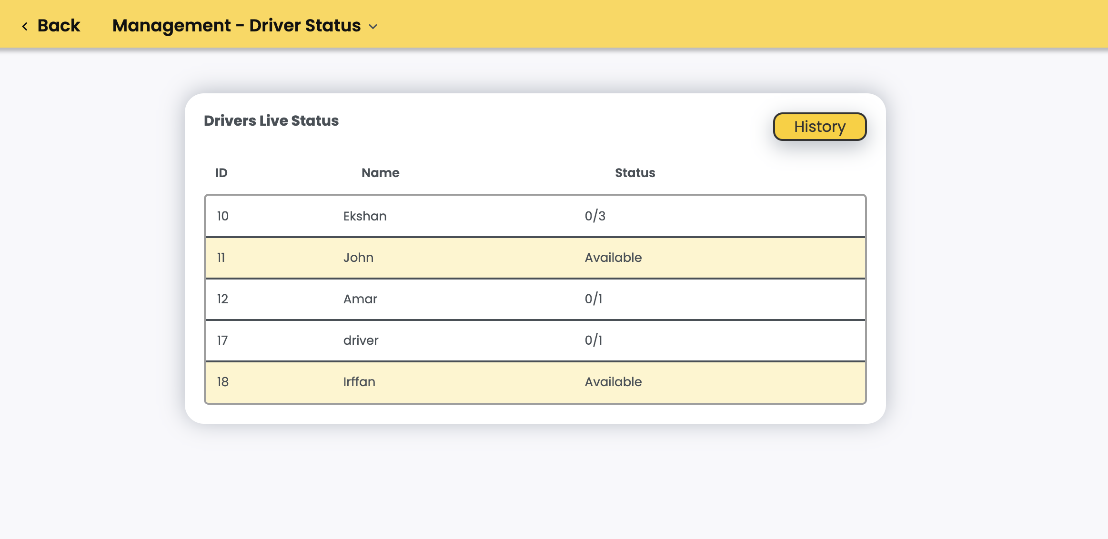The height and width of the screenshot is (539, 1108).
Task: Select the Irffan driver row
Action: (x=359, y=382)
